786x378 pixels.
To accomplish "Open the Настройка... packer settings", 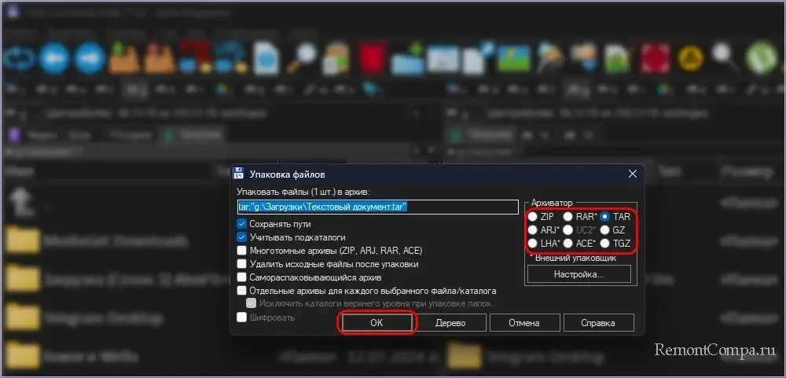I will click(578, 275).
